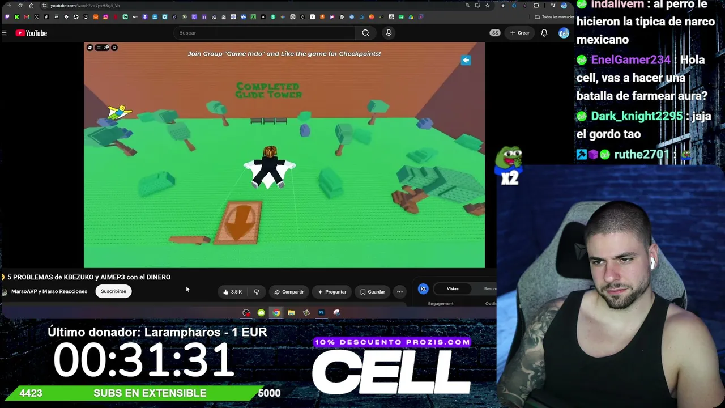Dislike the video with thumbs down

(257, 292)
